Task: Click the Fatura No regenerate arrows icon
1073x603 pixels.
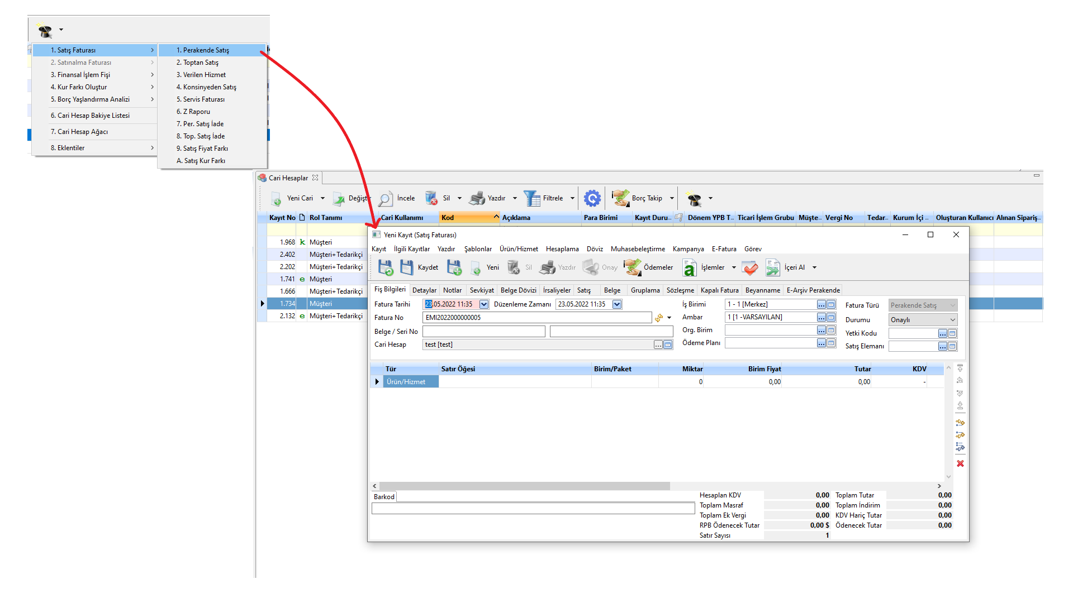Action: pos(659,318)
